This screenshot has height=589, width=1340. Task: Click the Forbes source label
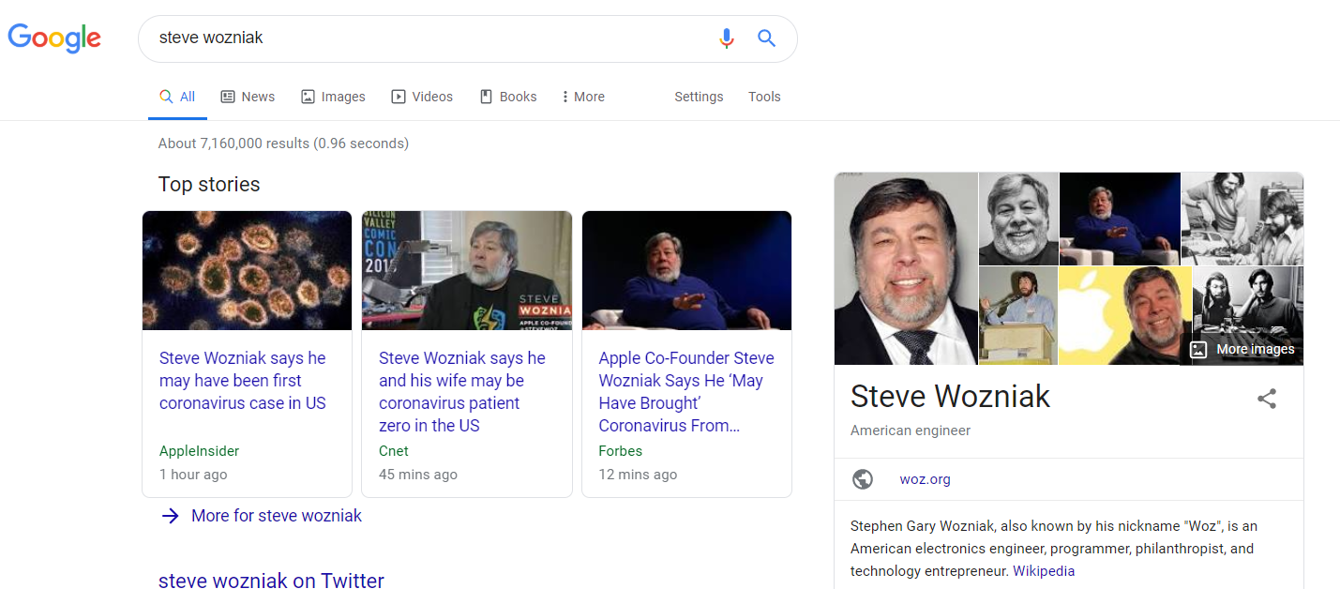621,451
